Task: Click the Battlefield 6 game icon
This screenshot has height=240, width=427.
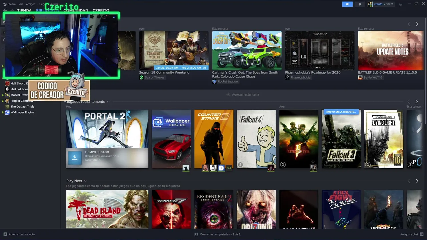Action: (x=360, y=77)
